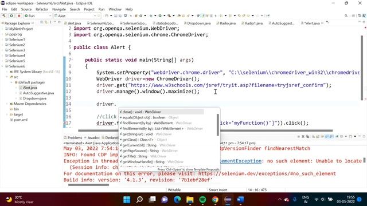The image size is (367, 206).
Task: Open Google Chrome from the taskbar
Action: [215, 200]
